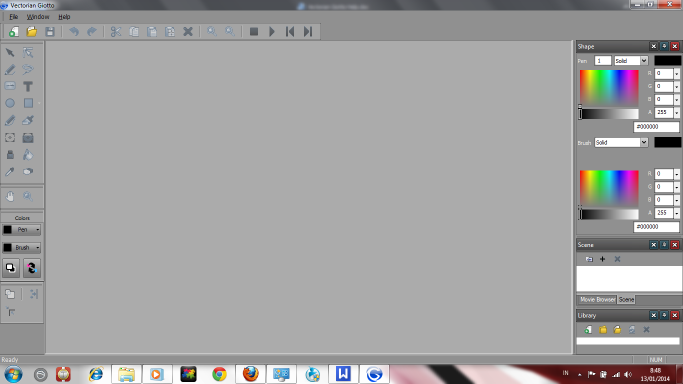Image resolution: width=683 pixels, height=384 pixels.
Task: Swap pen and brush colors
Action: point(31,268)
